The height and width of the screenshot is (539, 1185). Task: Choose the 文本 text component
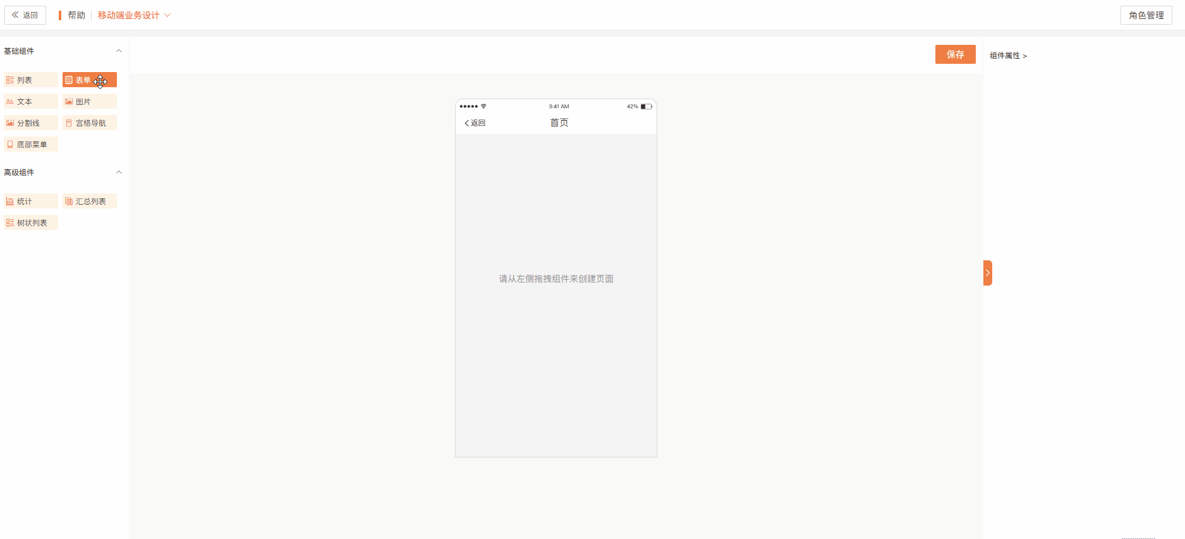pyautogui.click(x=30, y=102)
